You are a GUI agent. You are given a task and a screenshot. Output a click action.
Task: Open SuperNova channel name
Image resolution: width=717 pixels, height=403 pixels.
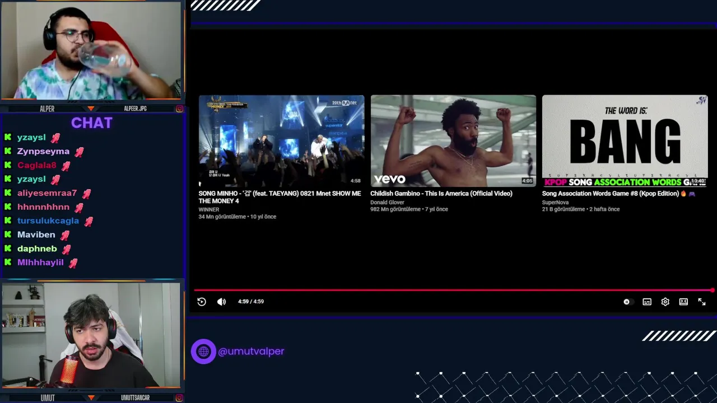(555, 203)
